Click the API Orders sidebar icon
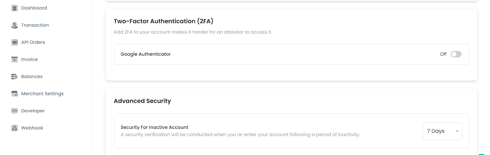Viewport: 490px width, 155px height. (14, 42)
